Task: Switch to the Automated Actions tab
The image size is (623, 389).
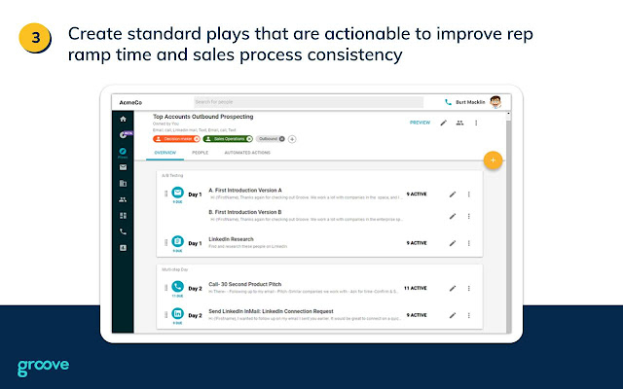Action: click(247, 153)
